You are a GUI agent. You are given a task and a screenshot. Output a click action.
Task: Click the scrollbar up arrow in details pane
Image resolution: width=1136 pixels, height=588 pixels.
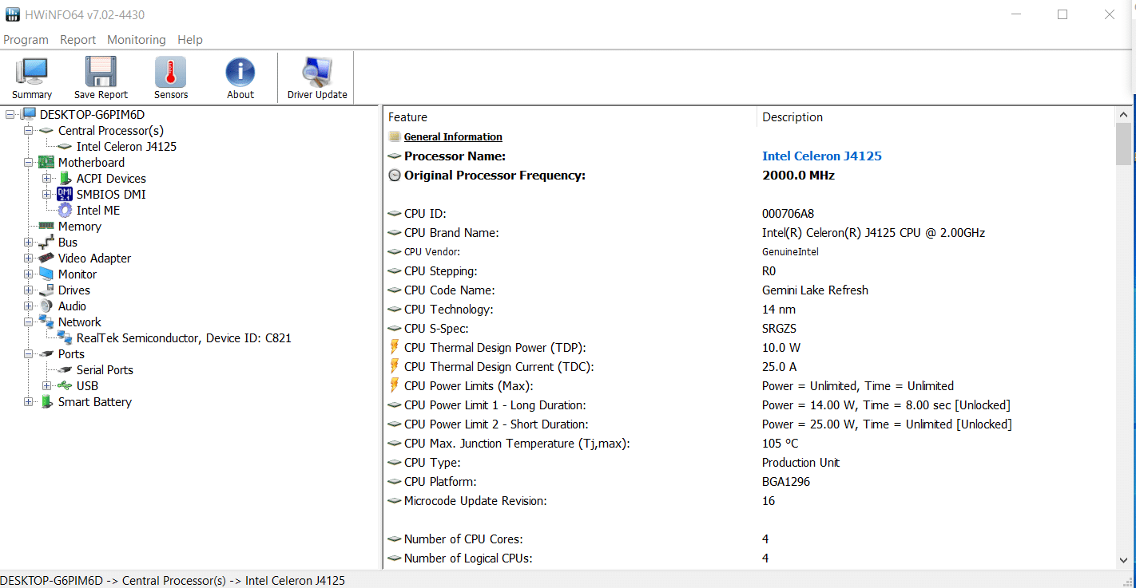point(1123,115)
